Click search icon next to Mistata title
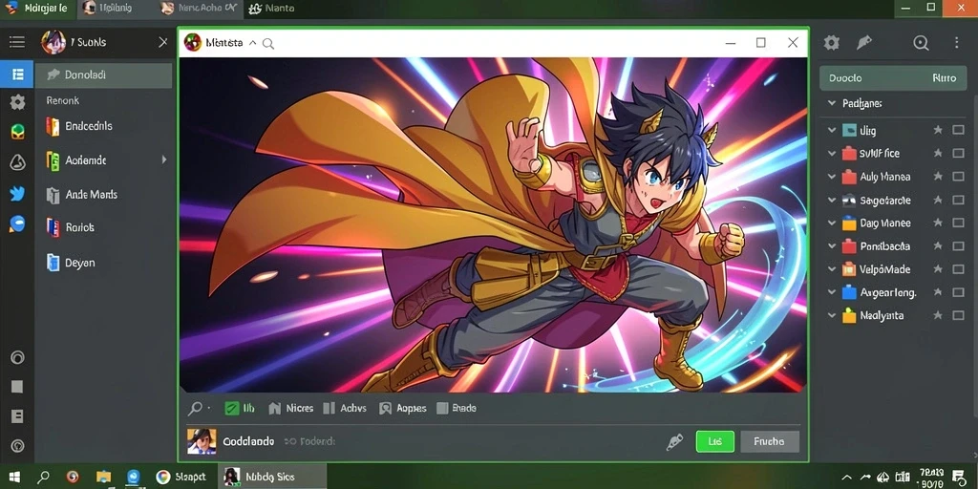This screenshot has height=489, width=978. pyautogui.click(x=268, y=44)
